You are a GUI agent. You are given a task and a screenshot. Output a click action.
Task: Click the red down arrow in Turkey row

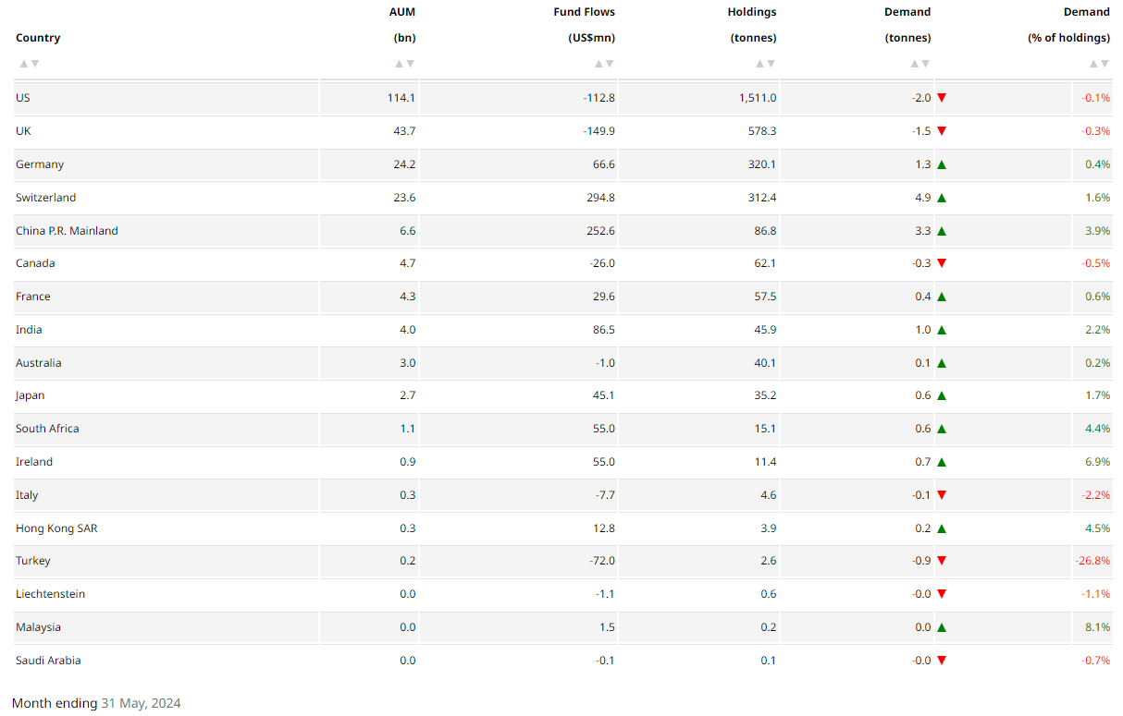pyautogui.click(x=942, y=561)
